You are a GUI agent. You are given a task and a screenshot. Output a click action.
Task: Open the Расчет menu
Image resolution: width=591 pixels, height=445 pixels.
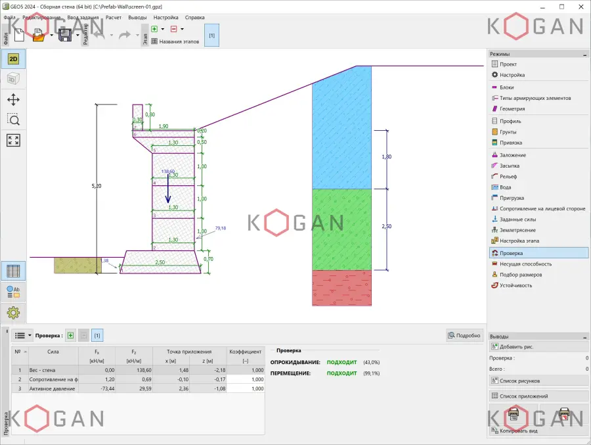click(113, 17)
